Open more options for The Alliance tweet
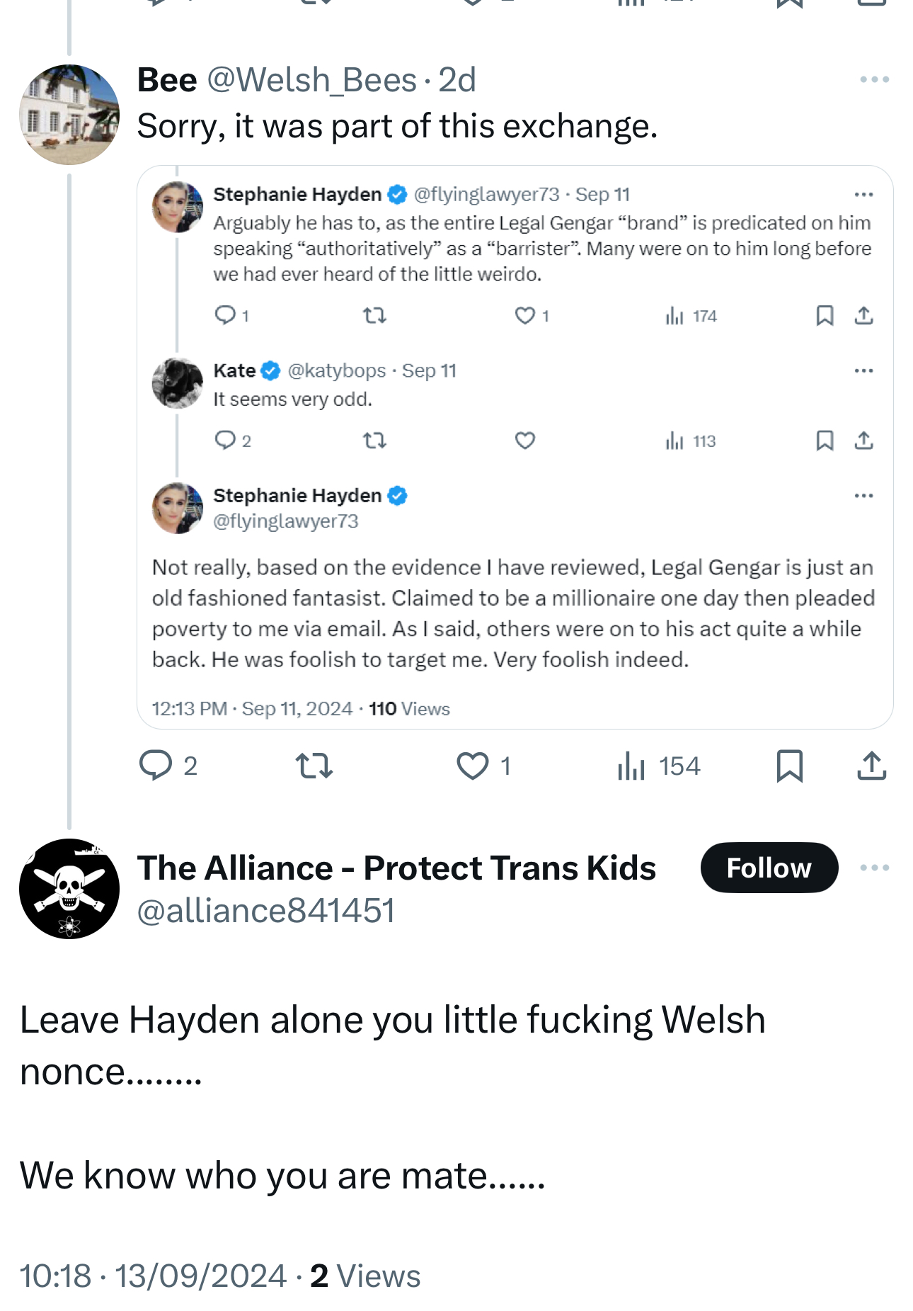The image size is (913, 1311). (874, 868)
